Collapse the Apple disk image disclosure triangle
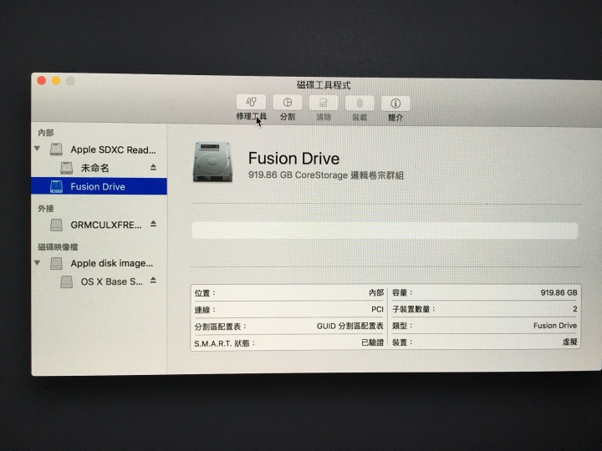The width and height of the screenshot is (602, 451). pos(38,263)
